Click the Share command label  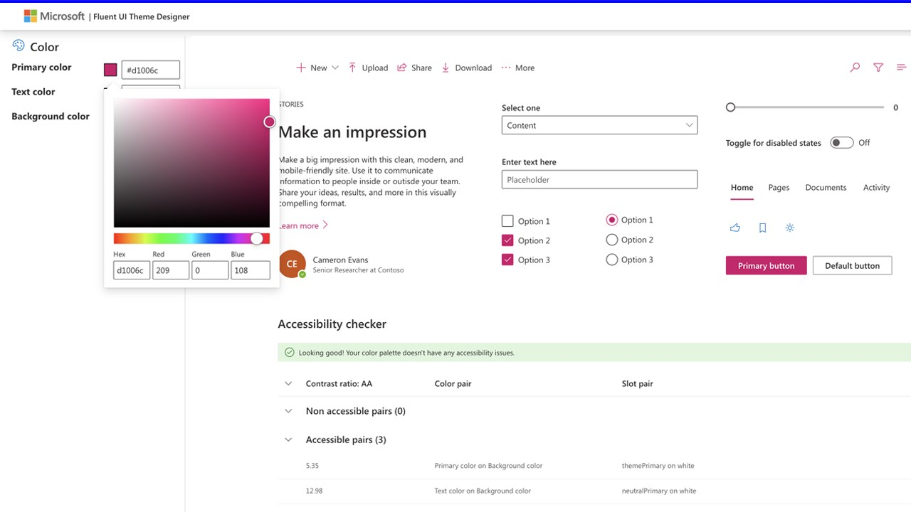click(x=421, y=68)
